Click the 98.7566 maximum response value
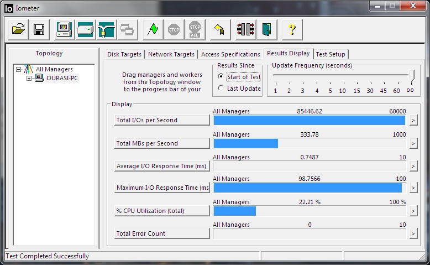Image resolution: width=430 pixels, height=265 pixels. coord(310,179)
